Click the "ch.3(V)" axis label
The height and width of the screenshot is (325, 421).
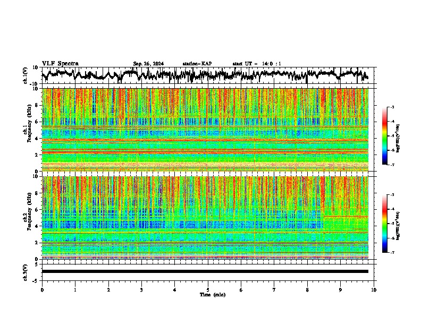point(26,272)
